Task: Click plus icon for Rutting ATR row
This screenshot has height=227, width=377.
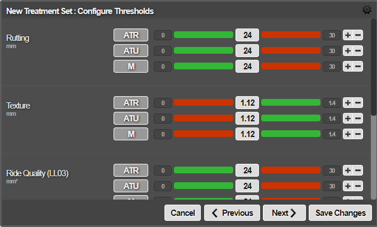Action: (348, 35)
